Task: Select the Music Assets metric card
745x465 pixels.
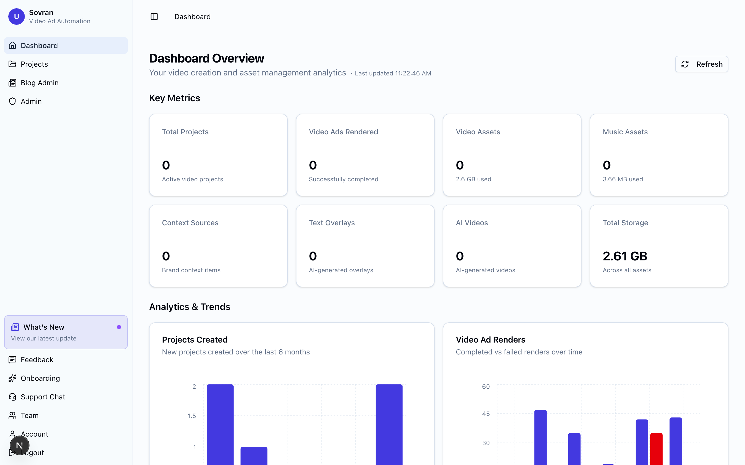Action: tap(659, 155)
